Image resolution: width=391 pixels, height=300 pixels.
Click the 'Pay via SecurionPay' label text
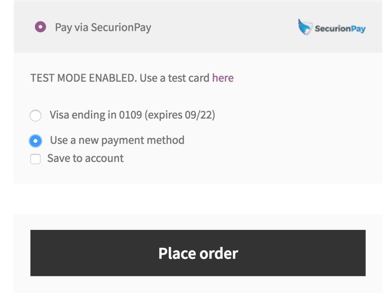103,27
